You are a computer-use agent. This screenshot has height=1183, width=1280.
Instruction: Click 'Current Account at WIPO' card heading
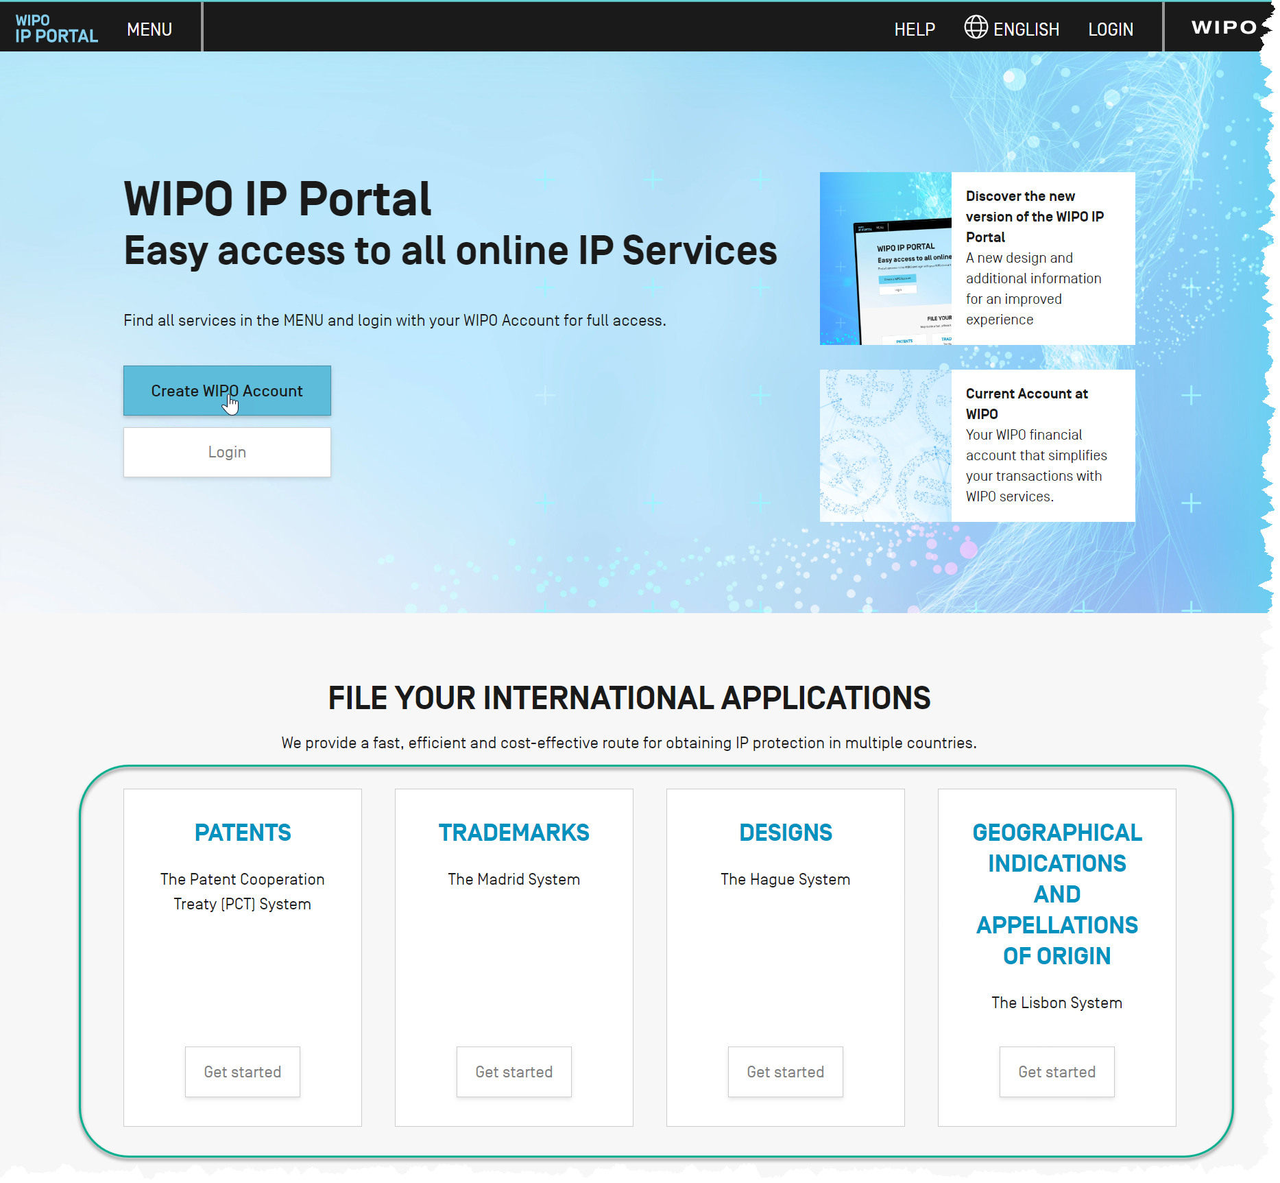1027,404
